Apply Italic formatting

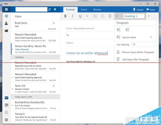(72, 16)
